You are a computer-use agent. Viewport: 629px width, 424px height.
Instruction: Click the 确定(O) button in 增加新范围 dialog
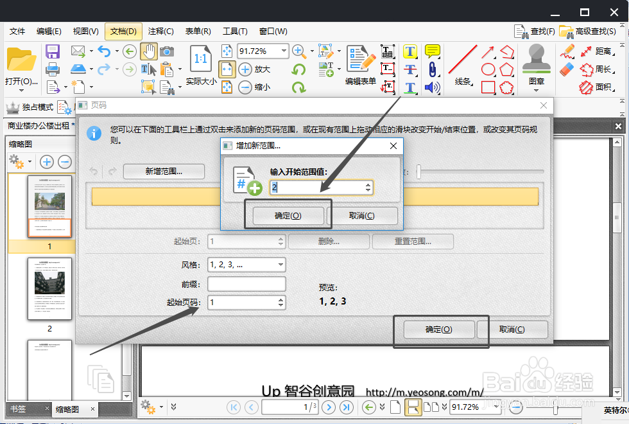pyautogui.click(x=288, y=215)
